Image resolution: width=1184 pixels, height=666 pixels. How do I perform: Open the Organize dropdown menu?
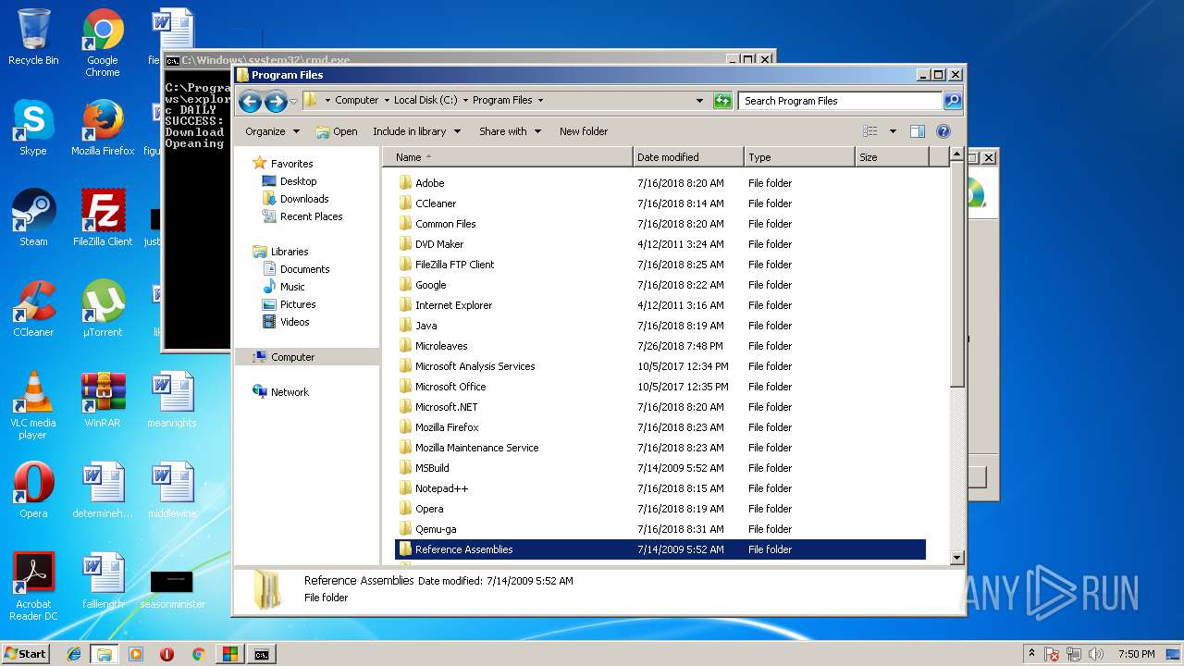[272, 131]
